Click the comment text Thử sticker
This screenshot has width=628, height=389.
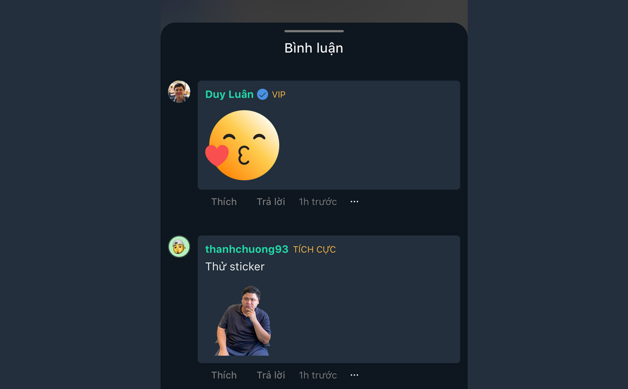click(235, 267)
